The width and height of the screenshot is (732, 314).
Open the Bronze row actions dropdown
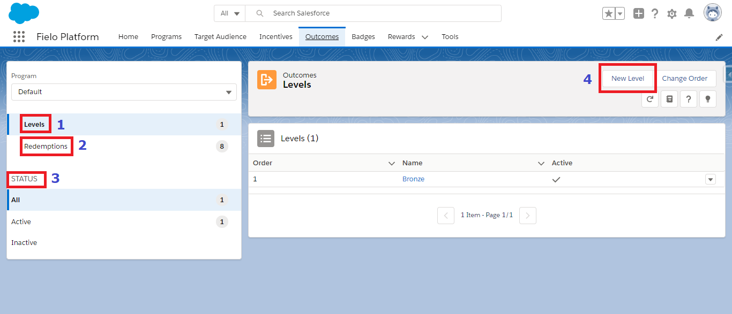711,179
